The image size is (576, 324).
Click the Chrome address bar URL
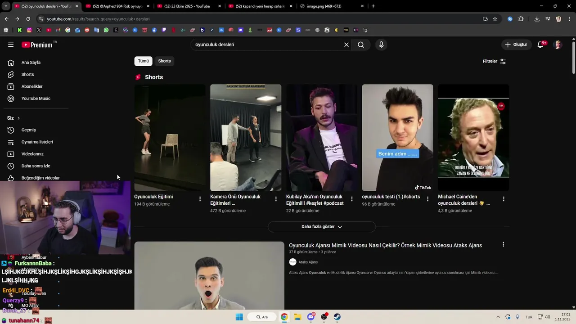click(x=98, y=19)
